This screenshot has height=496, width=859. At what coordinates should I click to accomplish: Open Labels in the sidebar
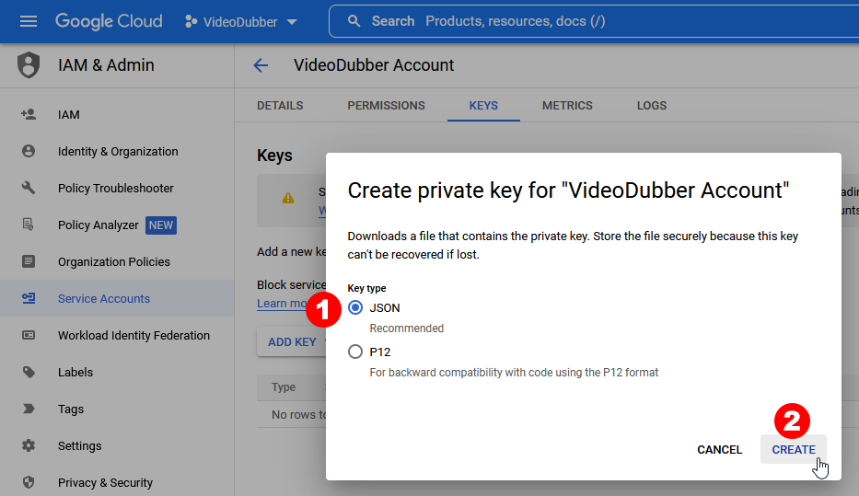tap(75, 373)
